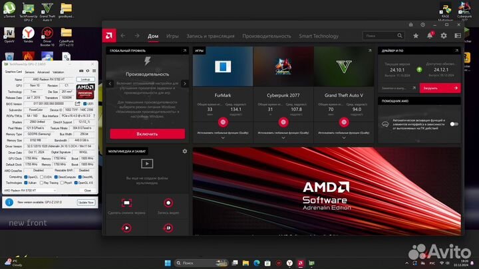
Task: Click the Windows Start button on taskbar
Action: tap(168, 263)
